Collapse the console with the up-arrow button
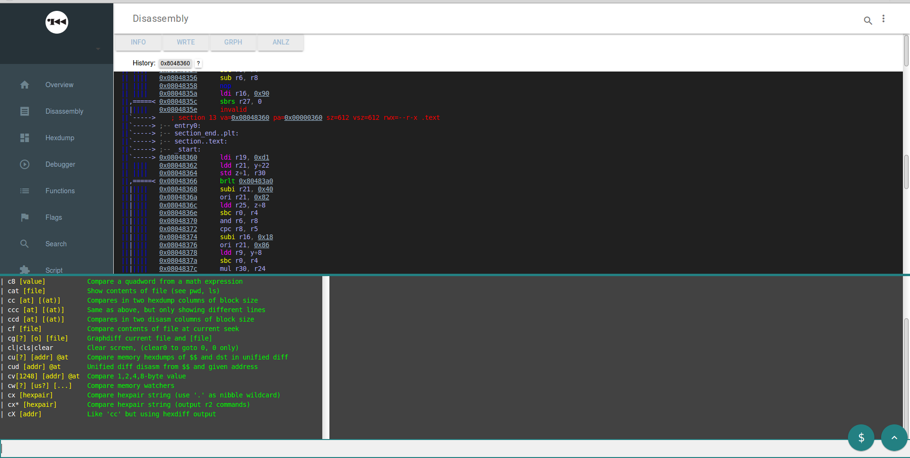Viewport: 910px width, 458px height. pyautogui.click(x=894, y=438)
